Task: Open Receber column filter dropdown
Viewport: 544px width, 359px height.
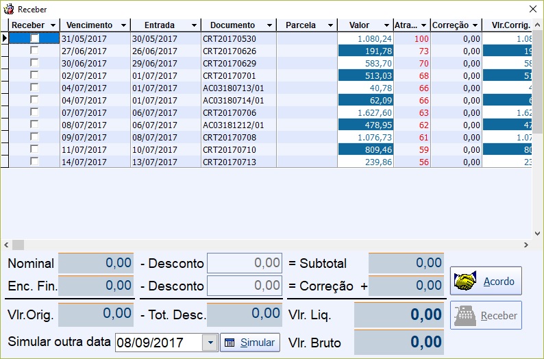Action: tap(53, 25)
